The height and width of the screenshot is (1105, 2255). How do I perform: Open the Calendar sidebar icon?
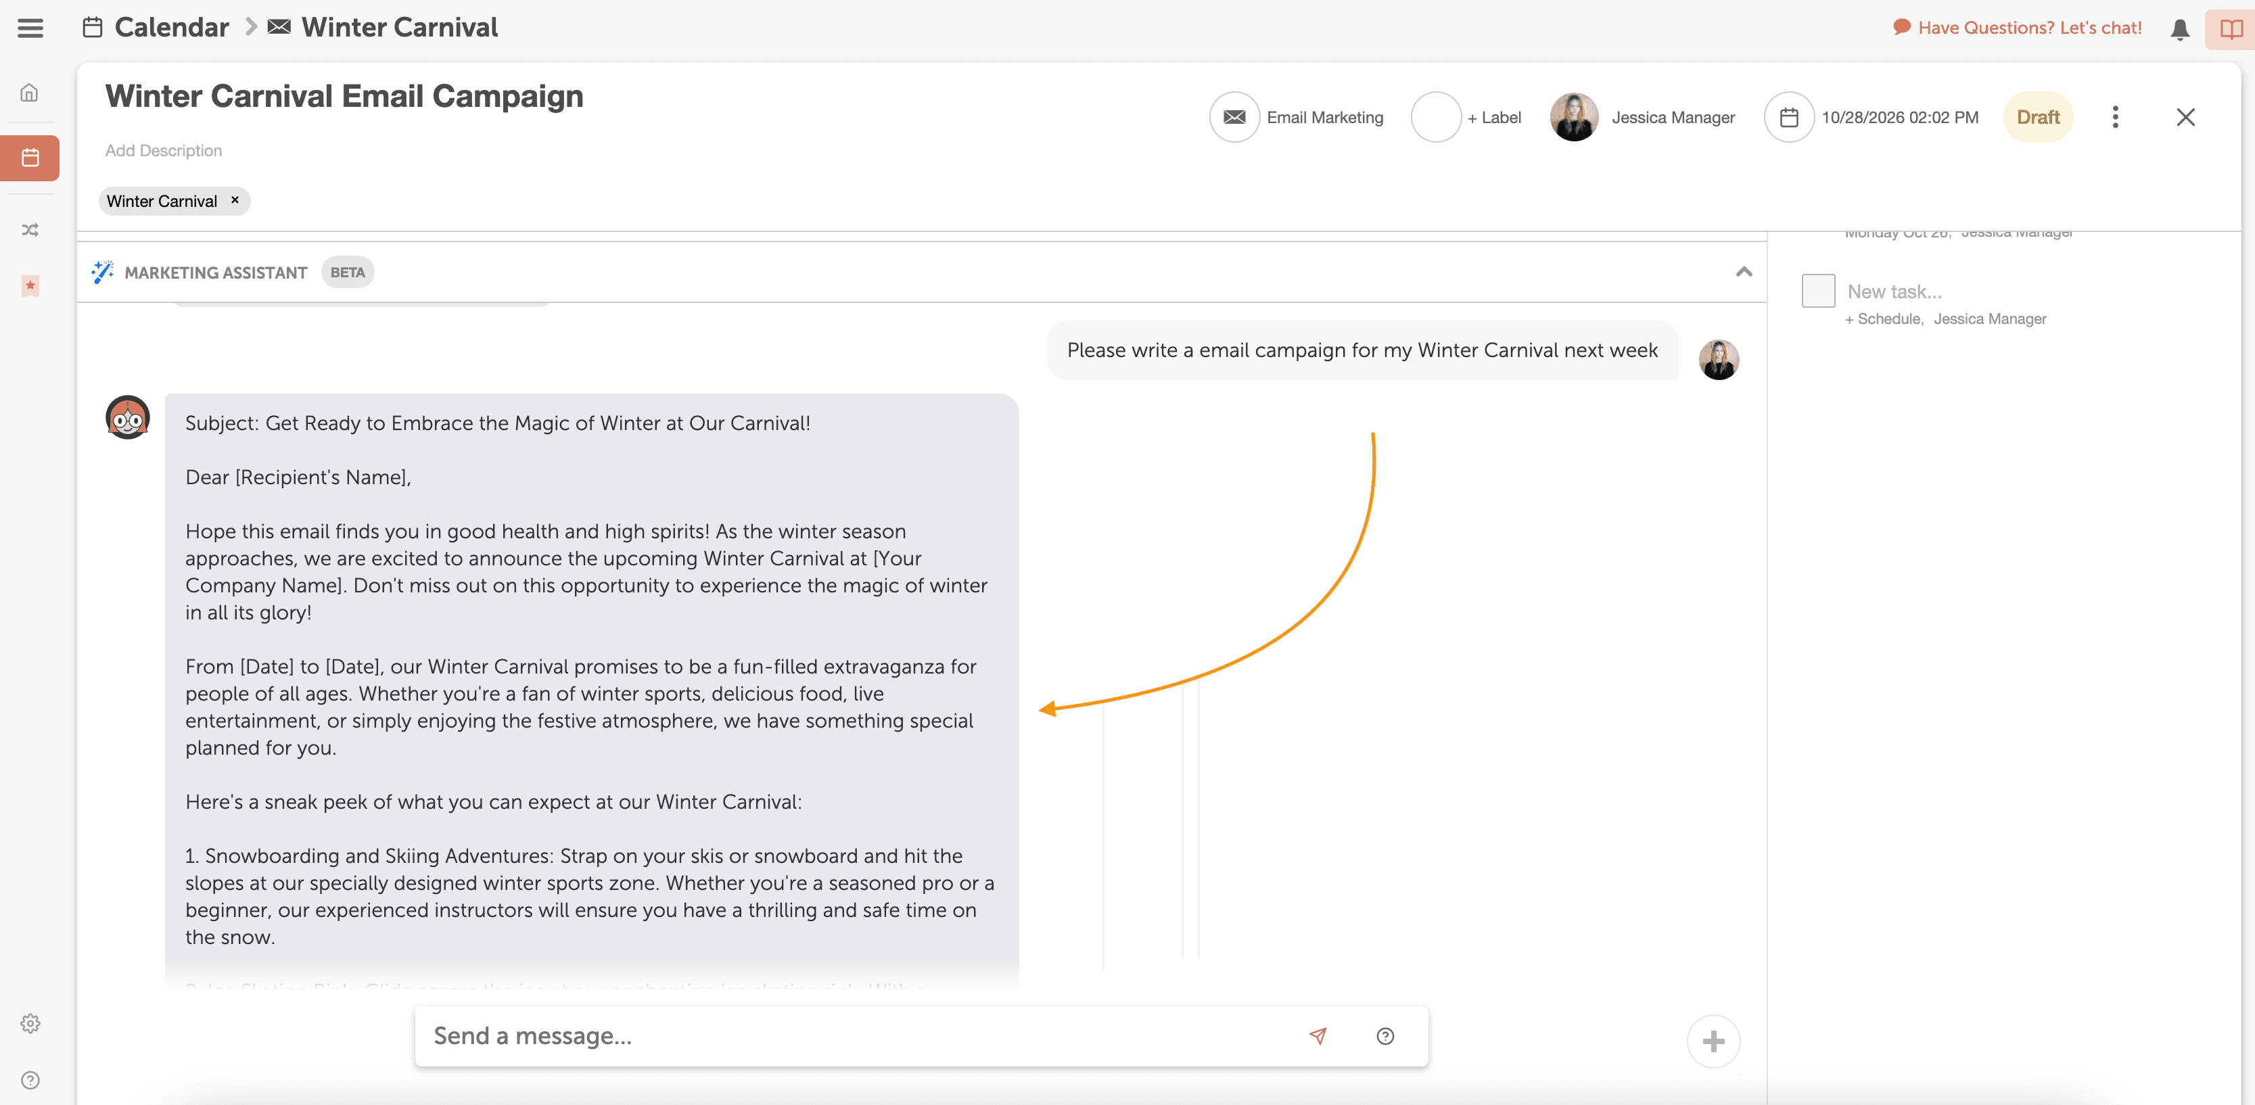(30, 158)
